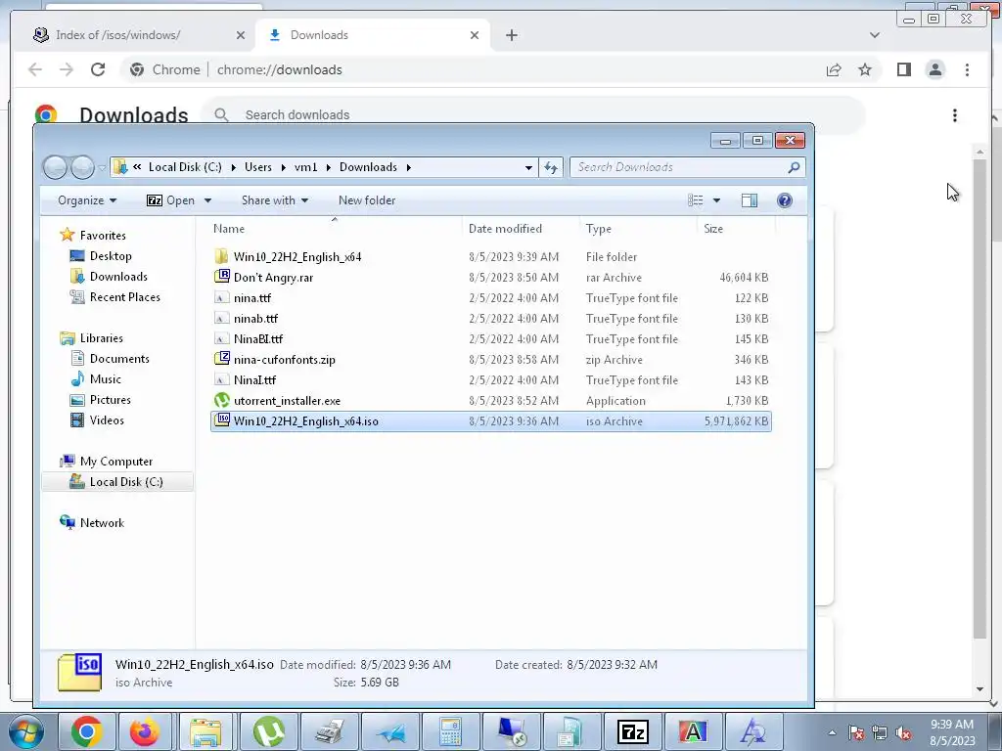Sort by the Type column header
Screen dimensions: 1002x751
(x=598, y=229)
